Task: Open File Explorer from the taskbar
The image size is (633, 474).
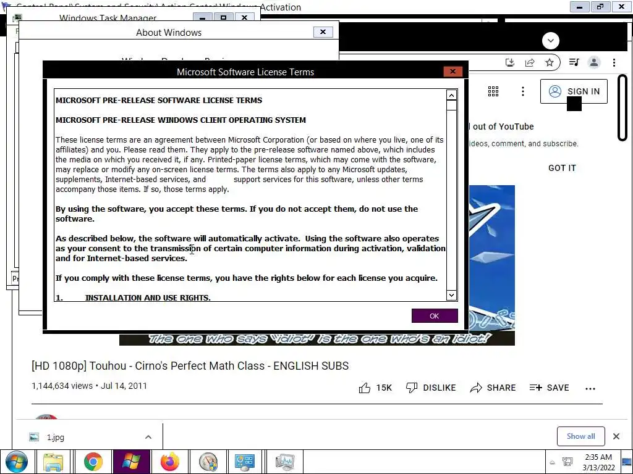Action: (x=53, y=462)
